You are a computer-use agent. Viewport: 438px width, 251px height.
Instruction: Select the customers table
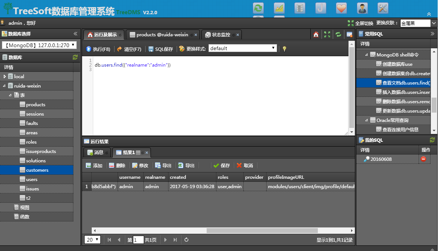pyautogui.click(x=37, y=170)
